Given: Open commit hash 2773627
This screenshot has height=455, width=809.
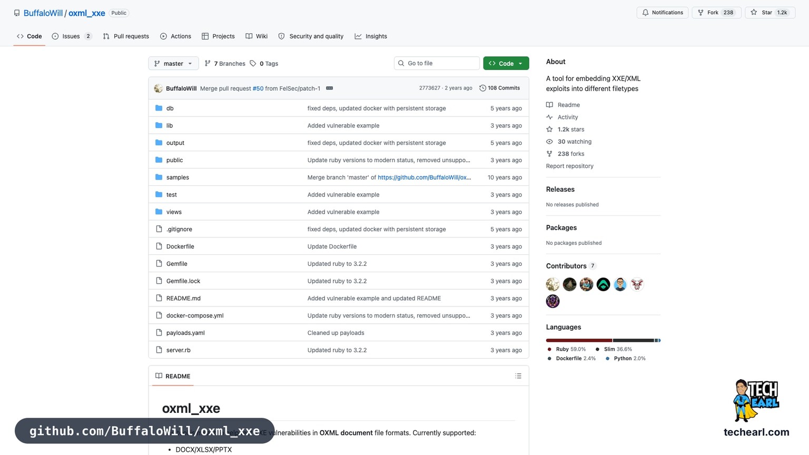Looking at the screenshot, I should point(429,88).
